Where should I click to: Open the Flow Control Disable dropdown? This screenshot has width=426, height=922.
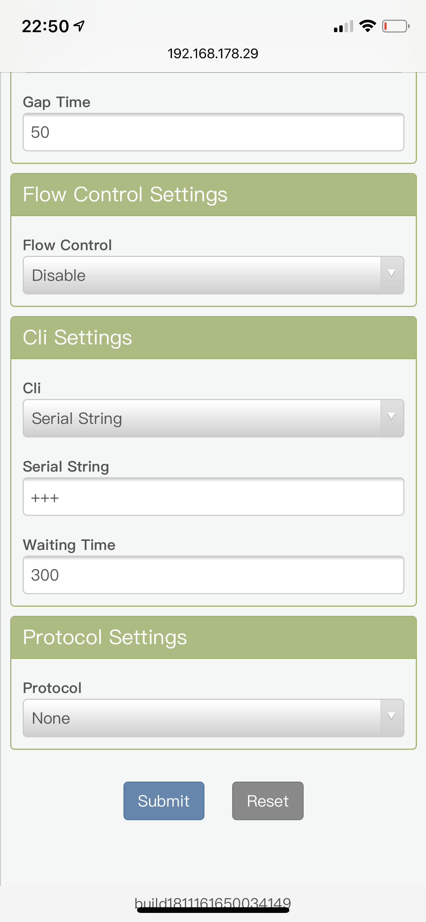tap(201, 275)
